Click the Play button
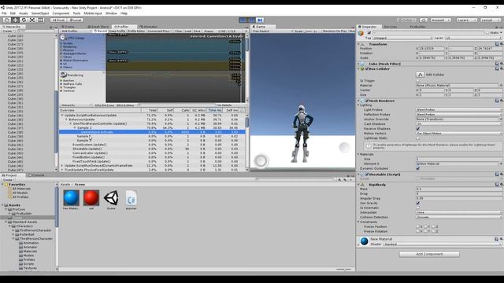 243,20
